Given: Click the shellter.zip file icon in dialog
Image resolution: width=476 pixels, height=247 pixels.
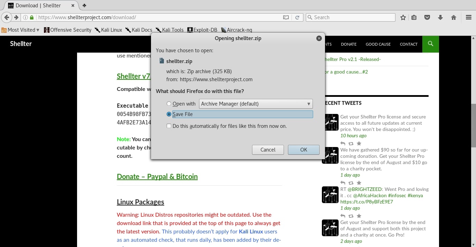Looking at the screenshot, I should pyautogui.click(x=161, y=61).
